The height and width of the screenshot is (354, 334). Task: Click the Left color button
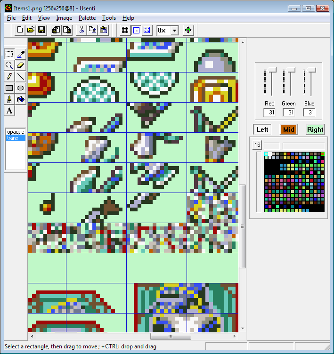click(262, 129)
